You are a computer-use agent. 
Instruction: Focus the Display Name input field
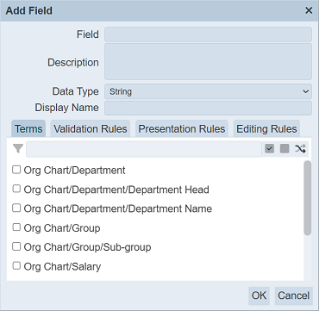(x=208, y=108)
